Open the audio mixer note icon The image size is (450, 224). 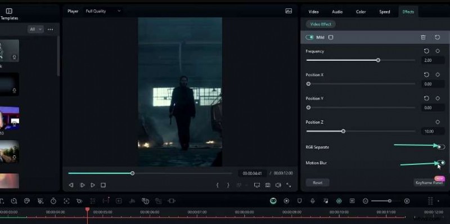coord(326,201)
